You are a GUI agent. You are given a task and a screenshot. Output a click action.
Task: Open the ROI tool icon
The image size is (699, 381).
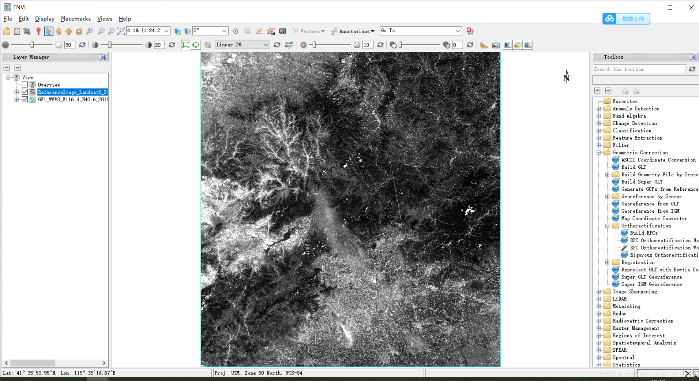pyautogui.click(x=271, y=31)
